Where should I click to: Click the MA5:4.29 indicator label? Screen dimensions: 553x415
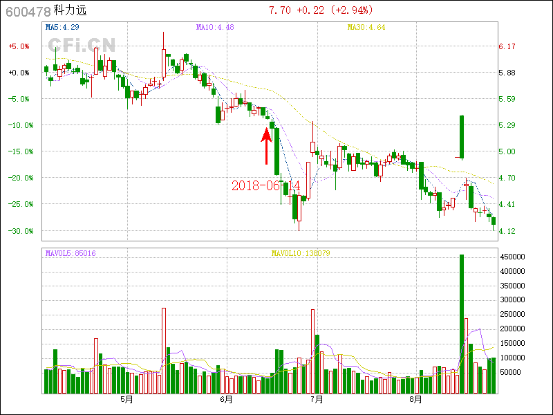62,27
